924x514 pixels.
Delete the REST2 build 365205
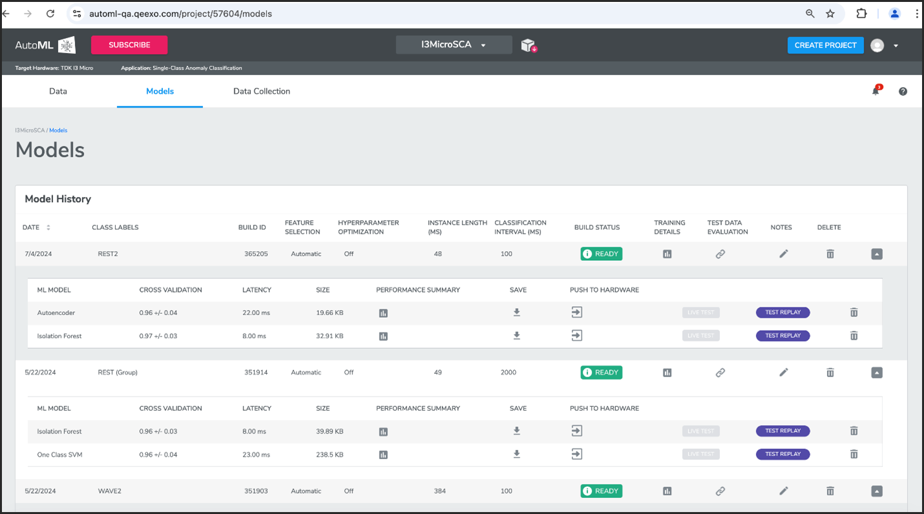click(830, 254)
